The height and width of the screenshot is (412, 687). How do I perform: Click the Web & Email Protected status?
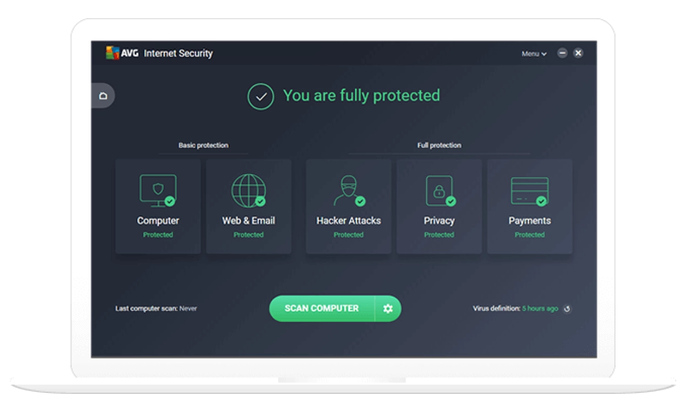[248, 235]
